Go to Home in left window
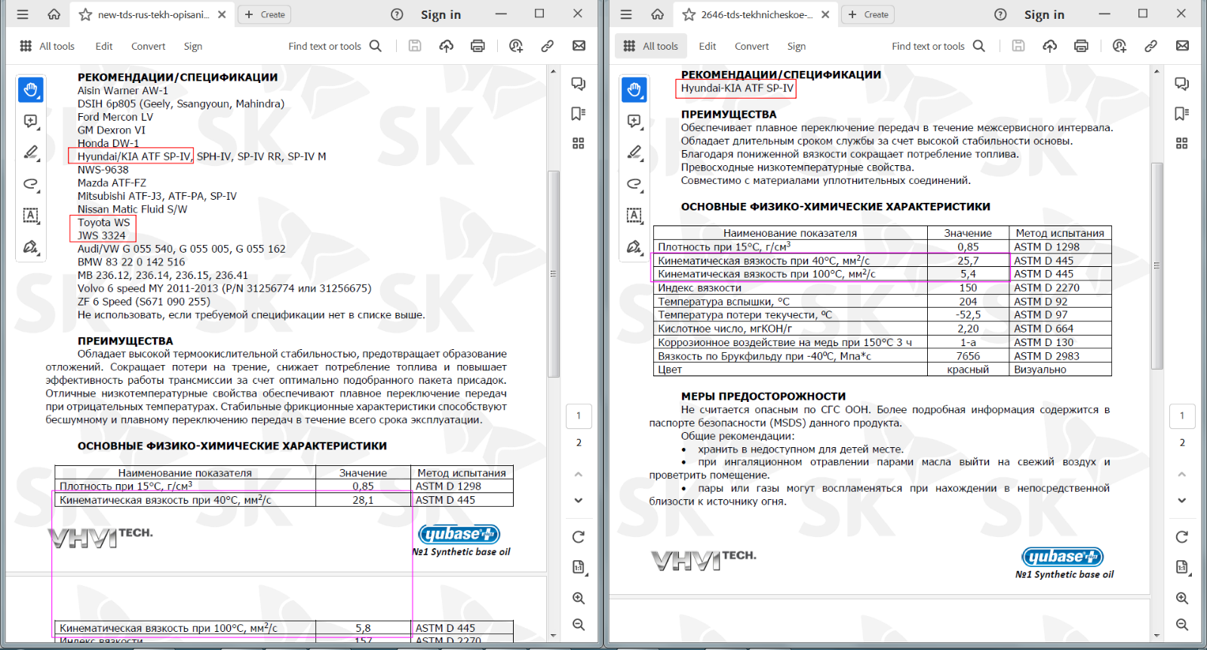 (54, 14)
